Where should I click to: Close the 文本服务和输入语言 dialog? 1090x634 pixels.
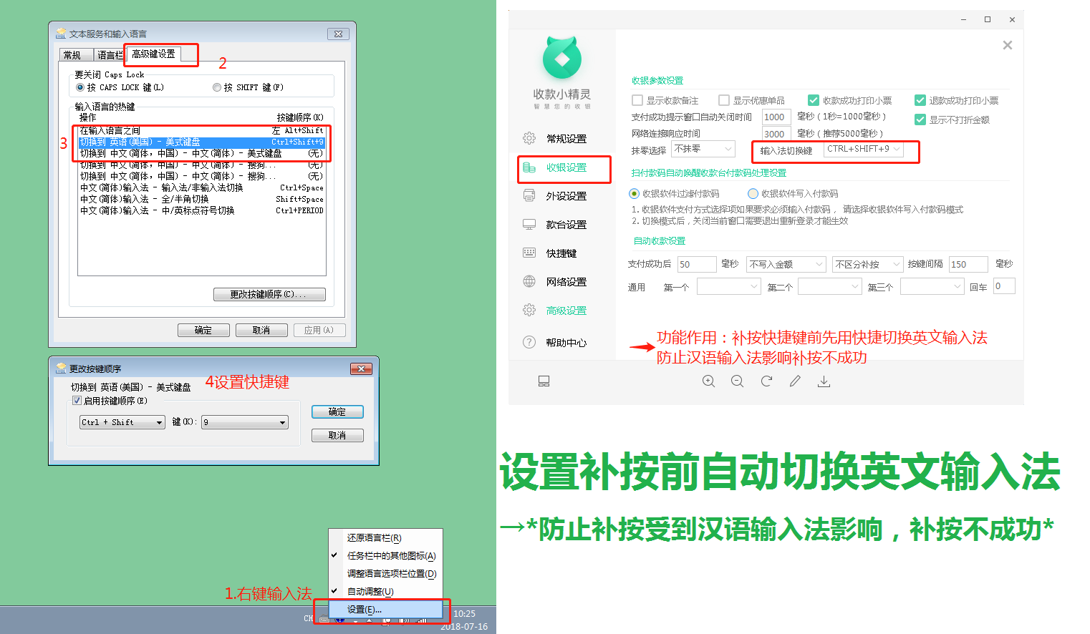point(338,34)
